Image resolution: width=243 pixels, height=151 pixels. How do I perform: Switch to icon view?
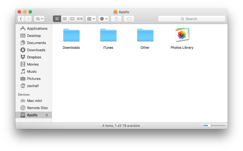point(57,19)
